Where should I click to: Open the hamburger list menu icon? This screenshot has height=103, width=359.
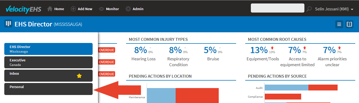click(x=339, y=24)
